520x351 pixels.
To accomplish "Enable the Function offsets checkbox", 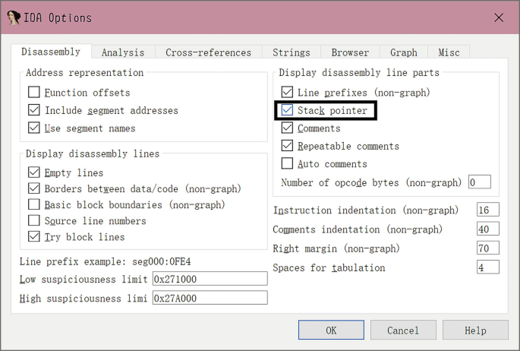I will [x=34, y=92].
